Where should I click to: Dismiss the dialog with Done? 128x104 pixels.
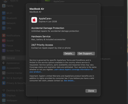coord(91,91)
